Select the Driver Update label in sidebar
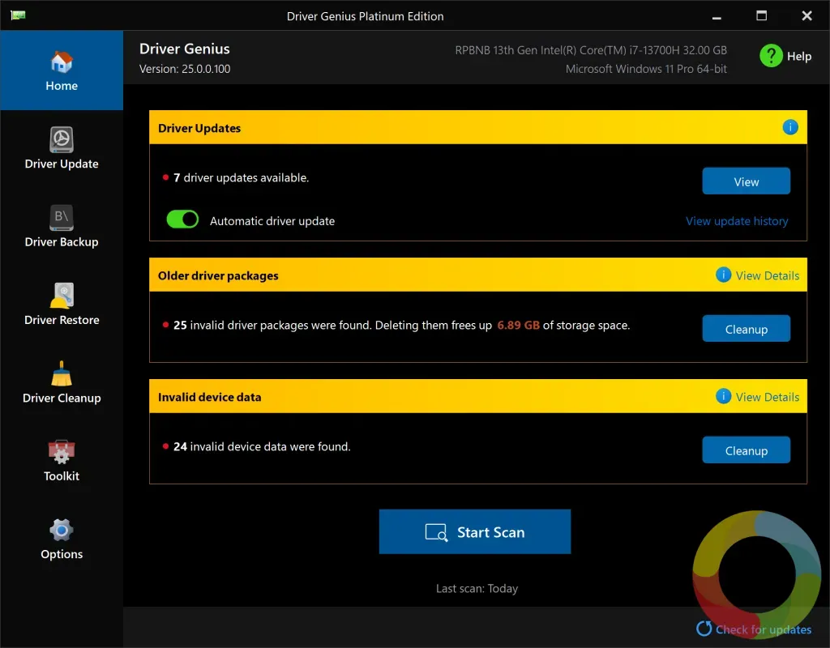Viewport: 830px width, 648px height. (62, 164)
